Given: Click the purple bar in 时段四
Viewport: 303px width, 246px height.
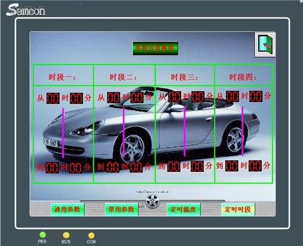Looking at the screenshot, I should [242, 131].
